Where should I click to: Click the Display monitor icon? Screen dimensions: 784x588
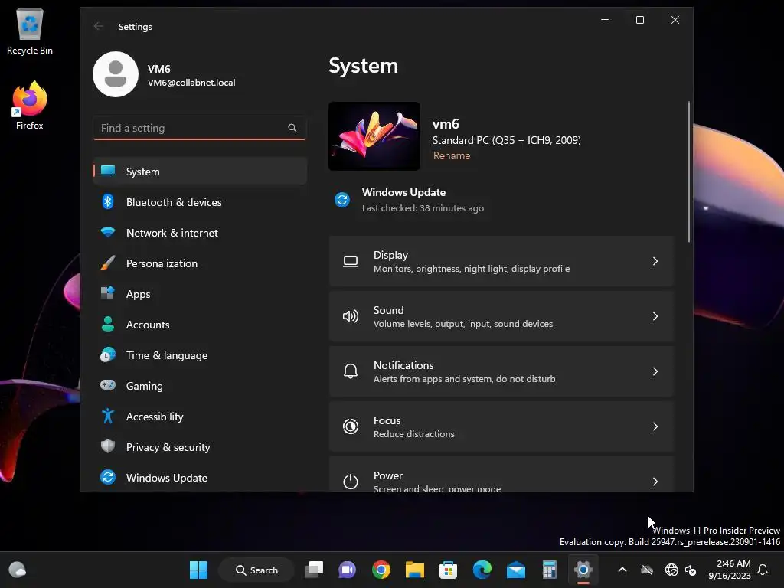pos(351,262)
